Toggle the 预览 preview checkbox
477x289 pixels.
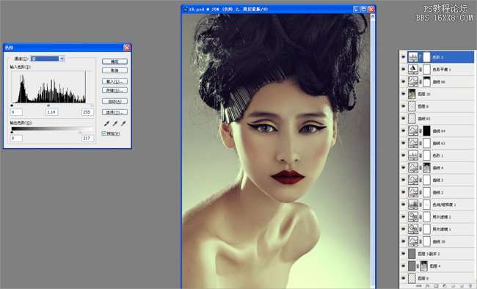click(x=104, y=133)
